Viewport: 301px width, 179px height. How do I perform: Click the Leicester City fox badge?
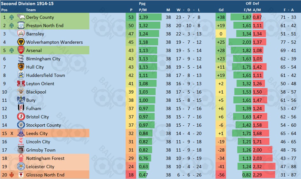click(x=21, y=166)
